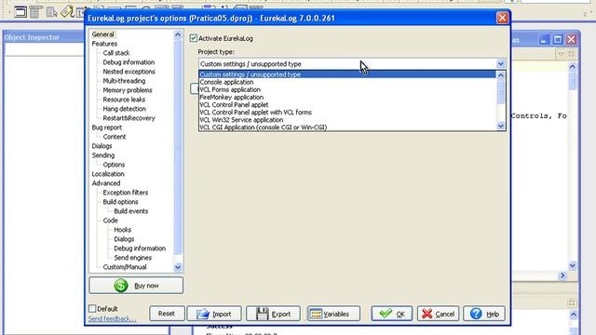Viewport: 596px width, 335px height.
Task: Pick 'VCL CGI Application (console CGI or Win-CGI)'
Action: tap(347, 127)
